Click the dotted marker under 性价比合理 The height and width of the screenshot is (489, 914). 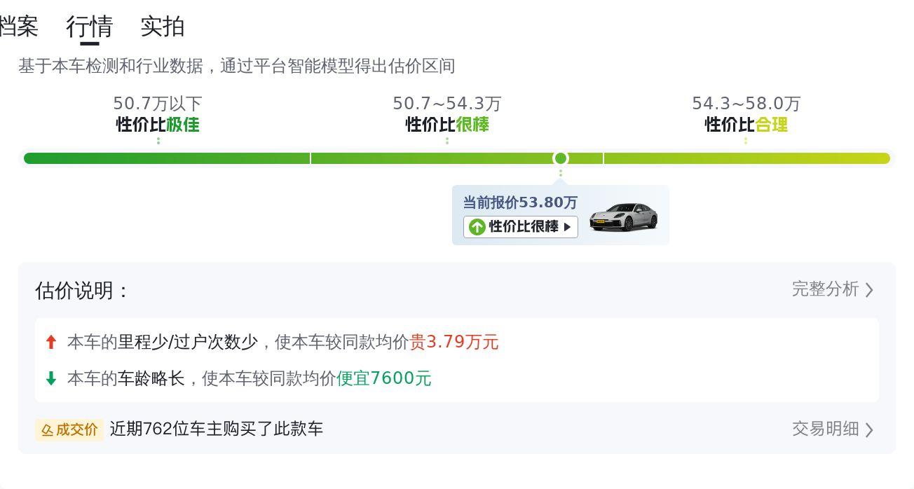[x=745, y=139]
